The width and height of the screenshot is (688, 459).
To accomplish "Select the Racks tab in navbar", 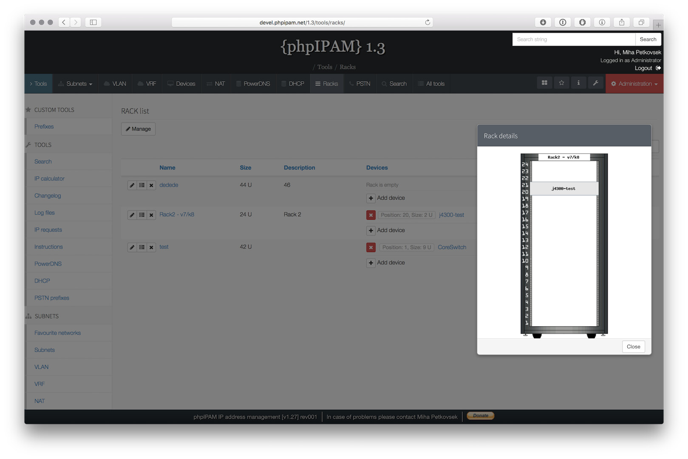I will click(327, 84).
